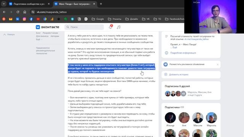Screen dimensions: 244x137
Task: Open 'Применяются рекомендательные технологии' link
Action: (45, 51)
